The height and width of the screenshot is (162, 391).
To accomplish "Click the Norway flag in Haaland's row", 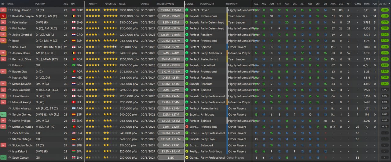I will pos(73,10).
